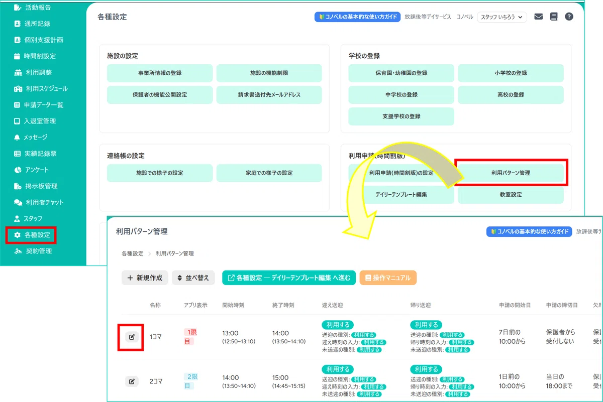The image size is (603, 402).
Task: Open 高校の登録
Action: (511, 95)
